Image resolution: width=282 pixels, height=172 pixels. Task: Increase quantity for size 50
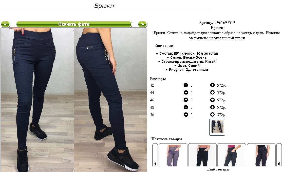[212, 115]
